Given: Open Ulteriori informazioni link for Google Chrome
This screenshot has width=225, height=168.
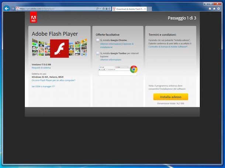Looking at the screenshot, I should (111, 44).
